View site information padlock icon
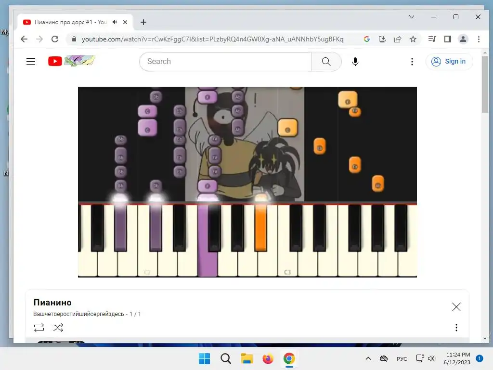493x370 pixels. [74, 39]
